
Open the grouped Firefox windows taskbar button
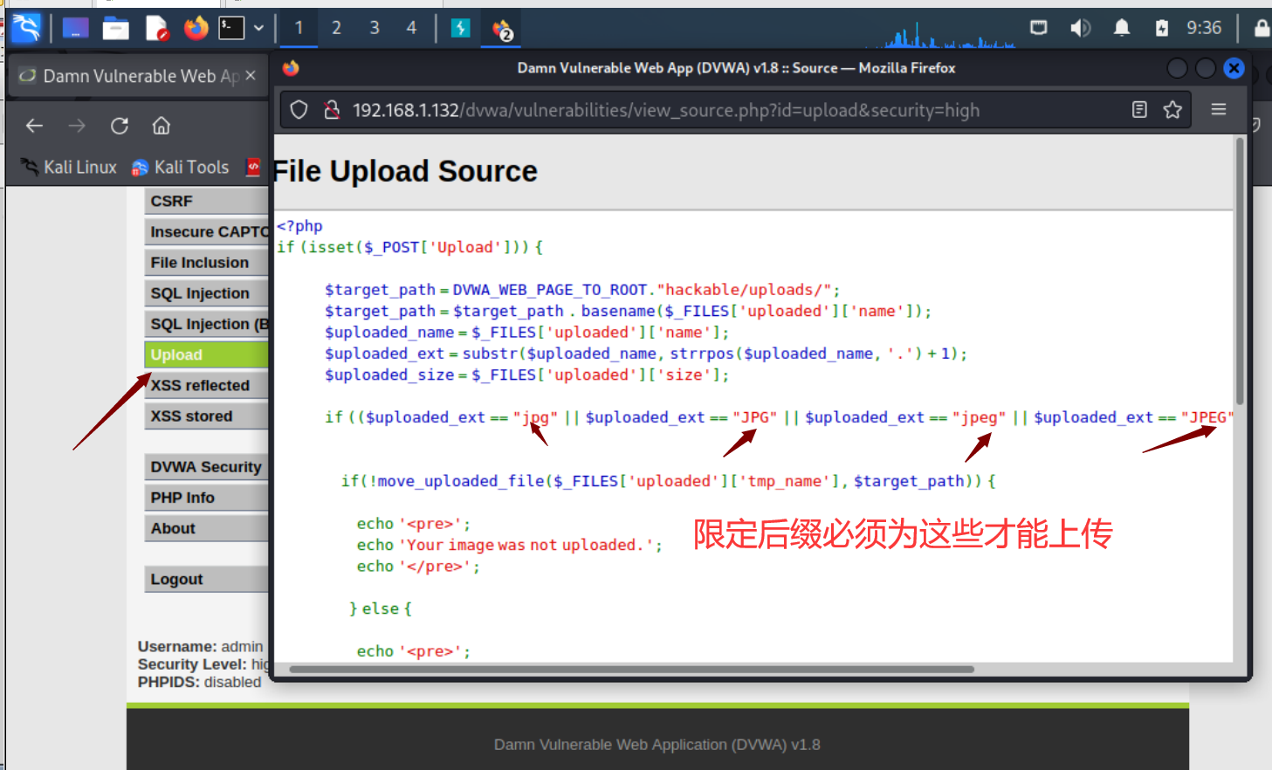click(x=502, y=30)
